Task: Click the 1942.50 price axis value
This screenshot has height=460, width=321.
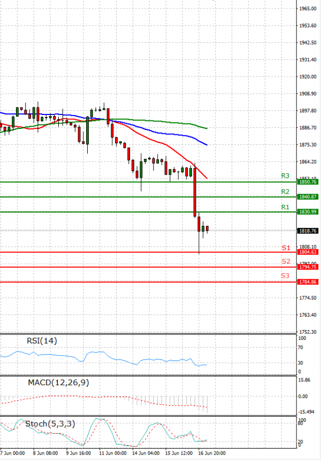Action: pyautogui.click(x=308, y=43)
